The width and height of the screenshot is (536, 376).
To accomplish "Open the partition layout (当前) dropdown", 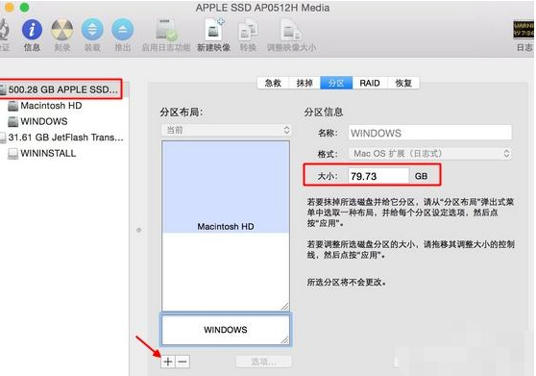I will (x=227, y=130).
